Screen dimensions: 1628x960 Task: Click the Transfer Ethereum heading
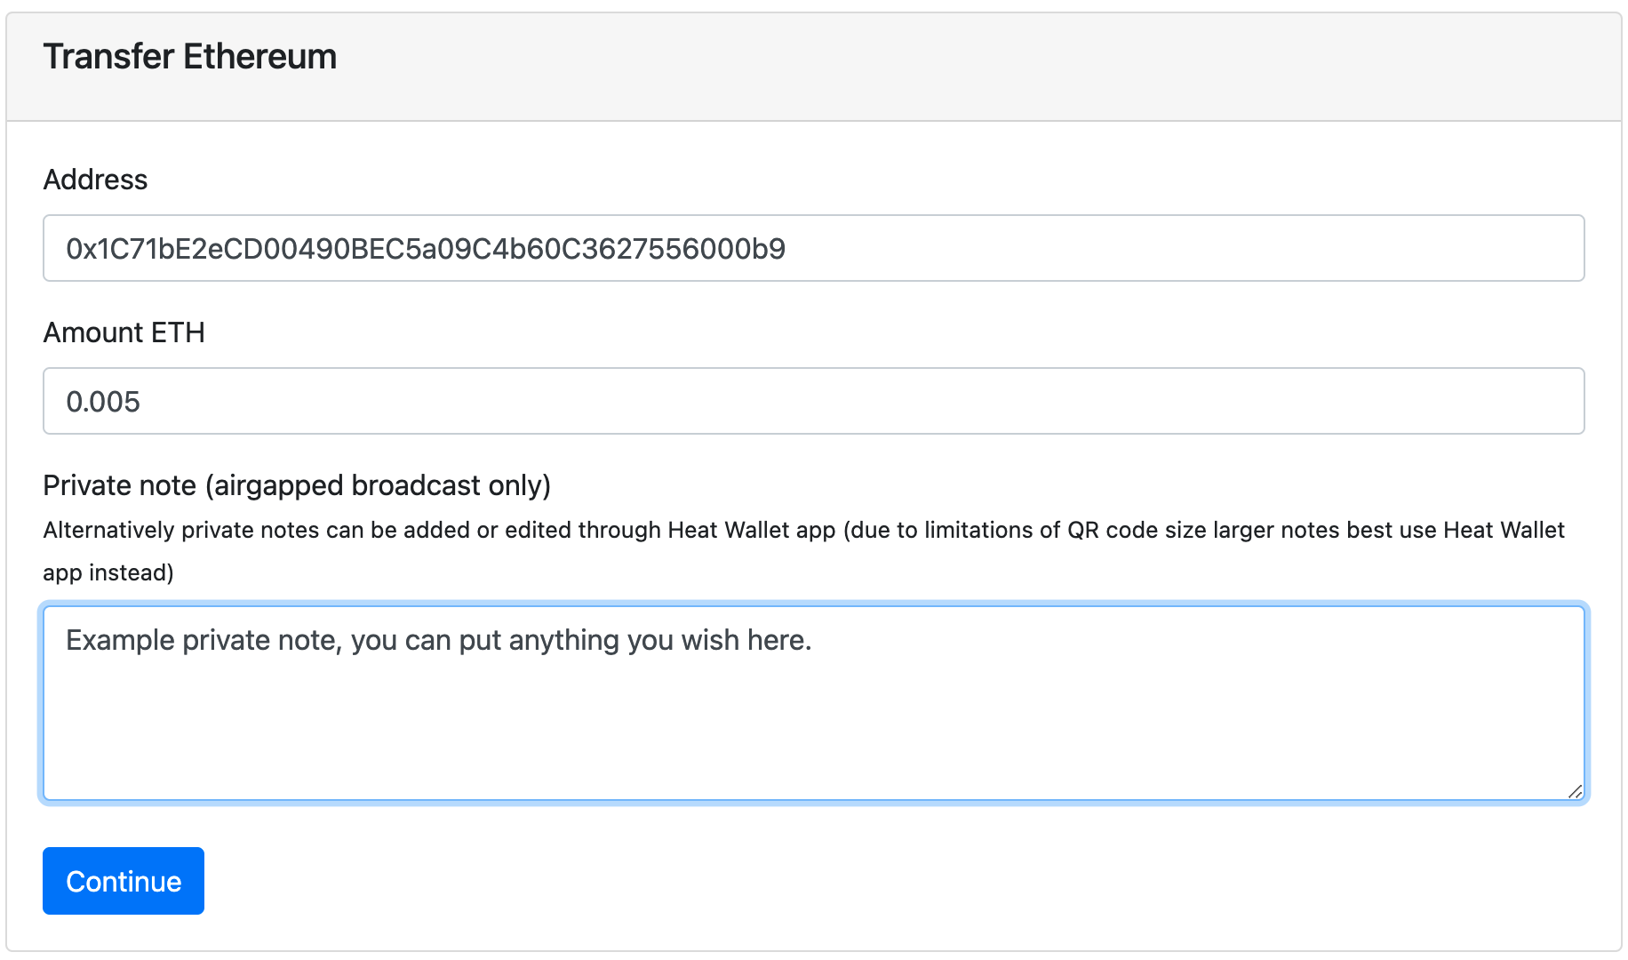pyautogui.click(x=190, y=56)
